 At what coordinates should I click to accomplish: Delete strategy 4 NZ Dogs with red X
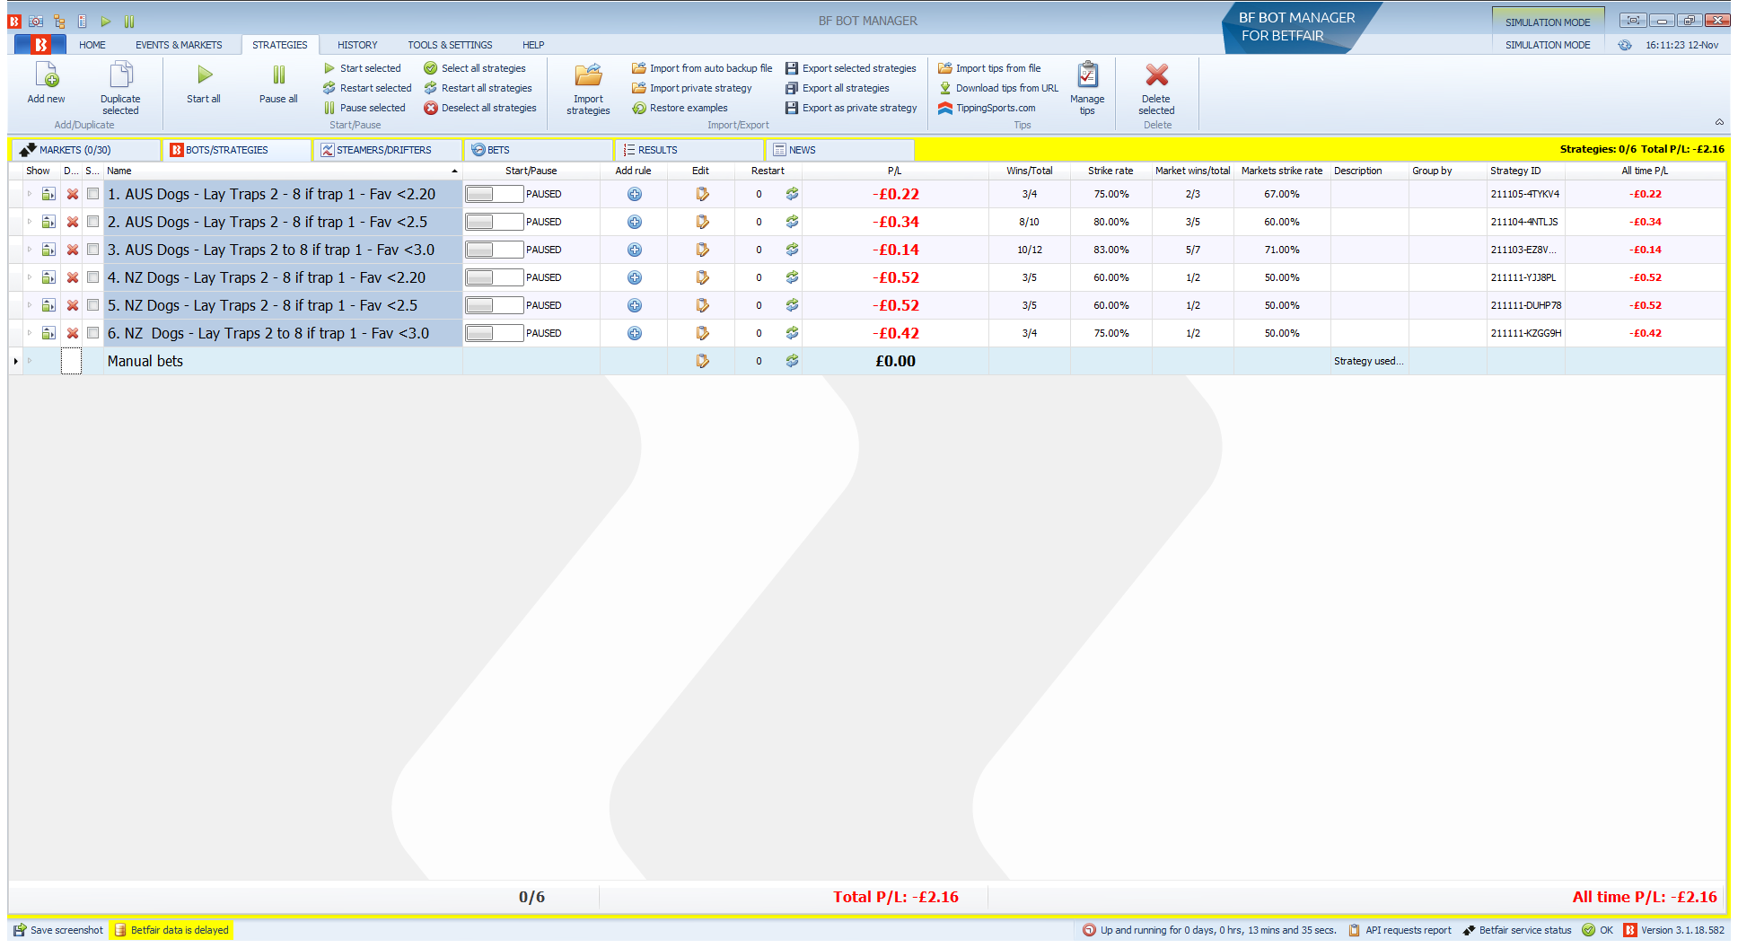click(73, 277)
